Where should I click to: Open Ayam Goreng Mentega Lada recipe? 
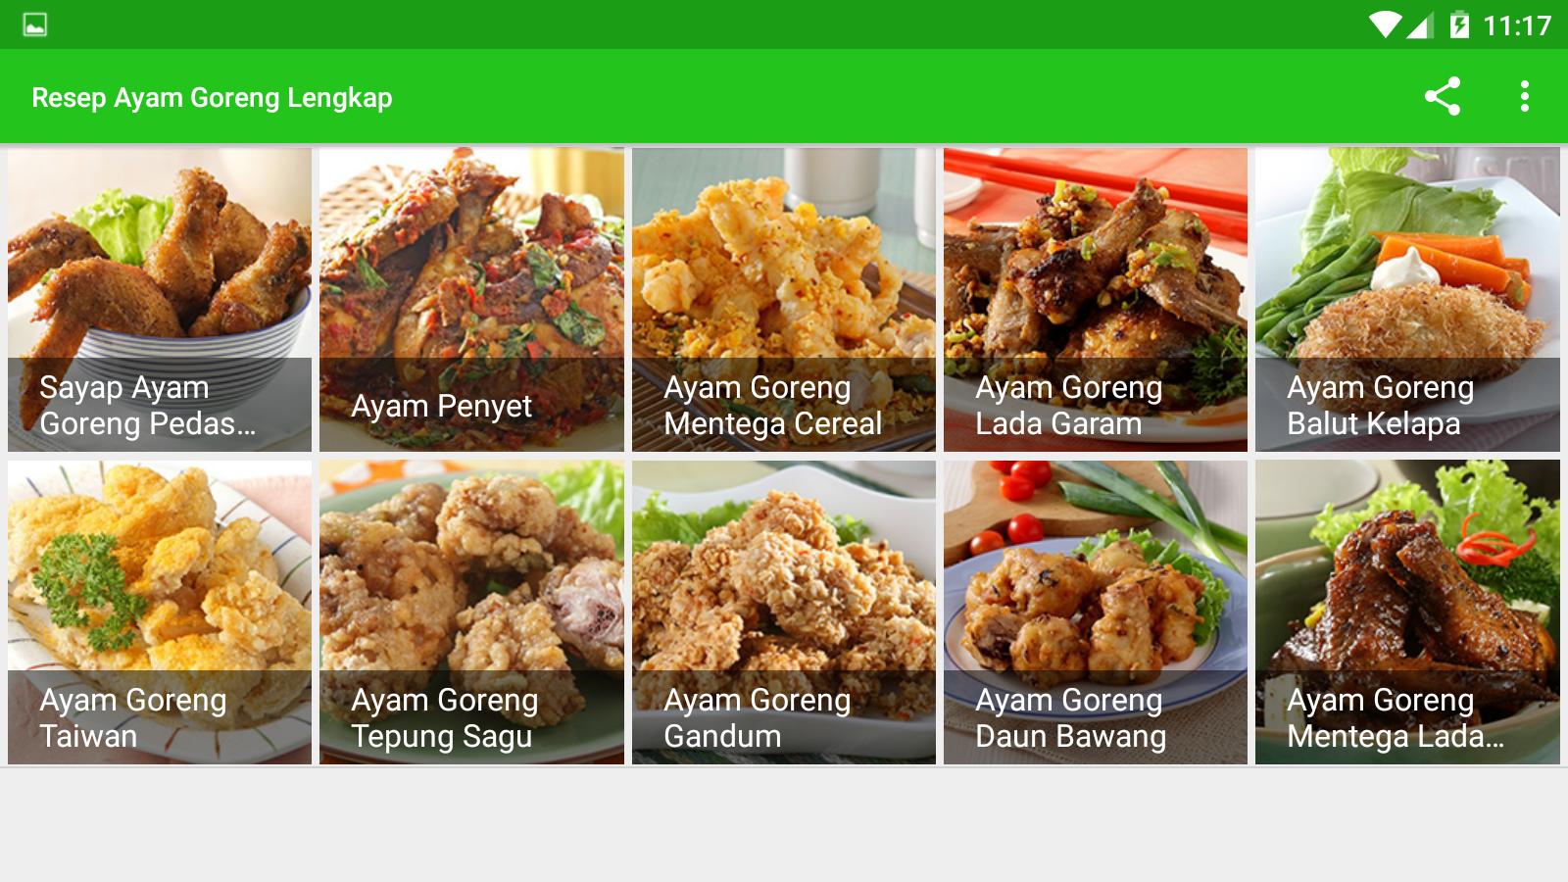(x=1407, y=612)
